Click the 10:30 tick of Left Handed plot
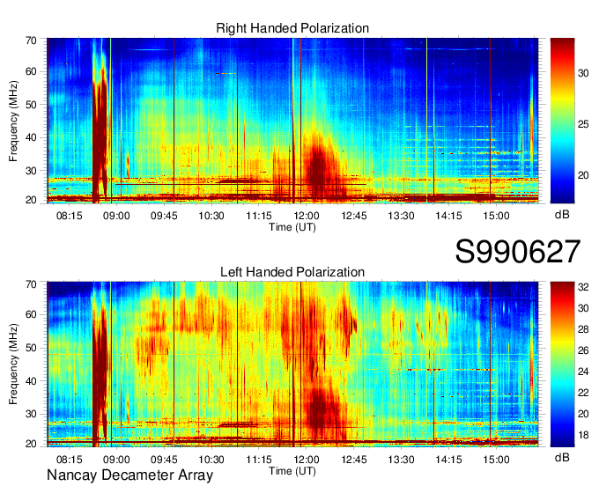The height and width of the screenshot is (486, 599). (x=211, y=460)
